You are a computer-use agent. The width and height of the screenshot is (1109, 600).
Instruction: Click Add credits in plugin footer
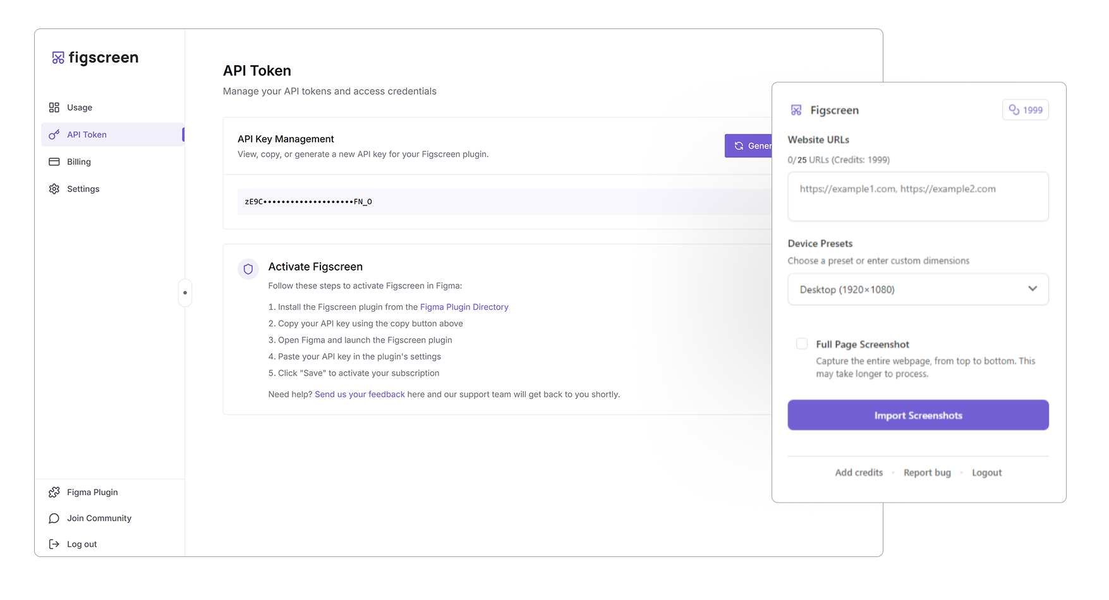859,473
